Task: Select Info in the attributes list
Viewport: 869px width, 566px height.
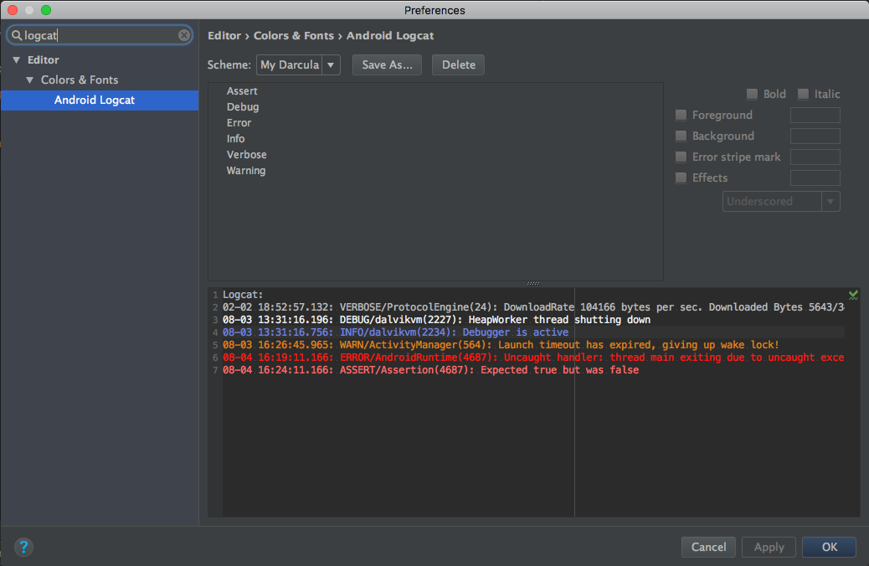Action: coord(235,139)
